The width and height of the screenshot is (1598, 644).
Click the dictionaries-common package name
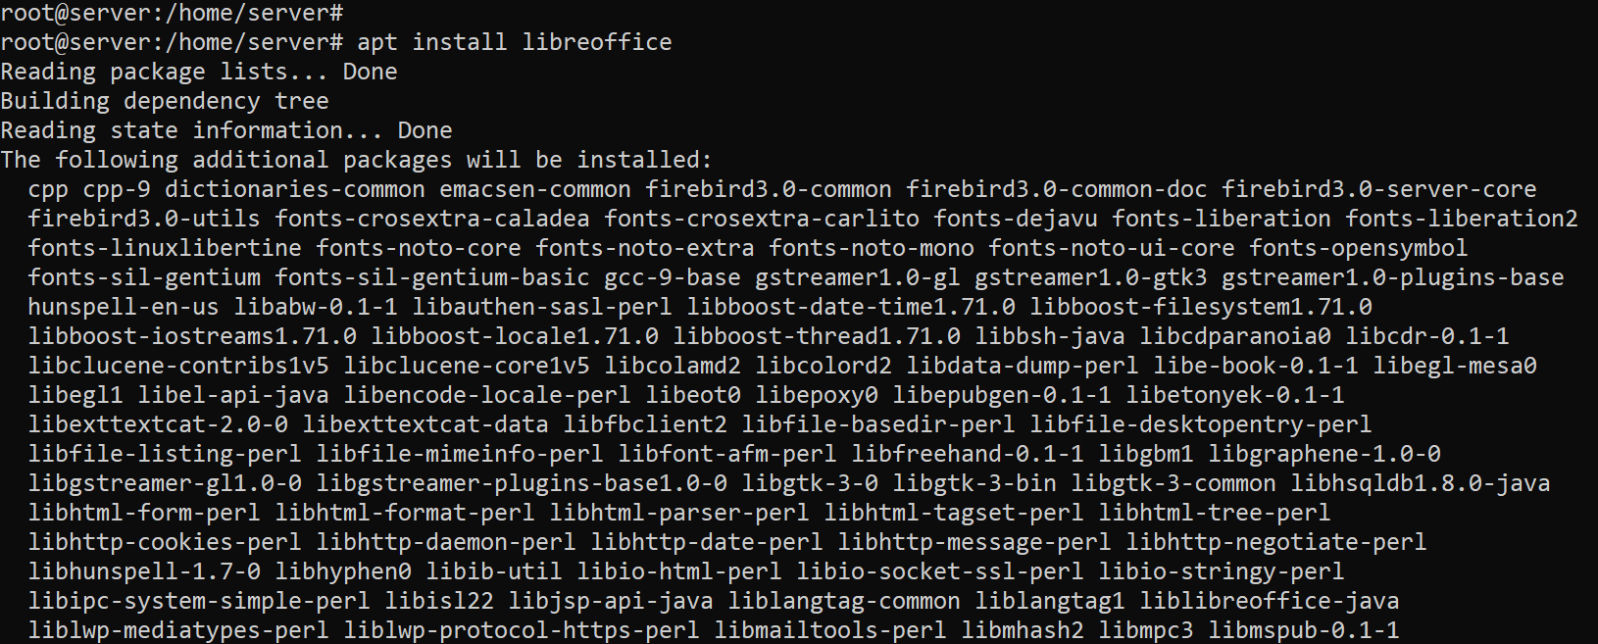294,189
